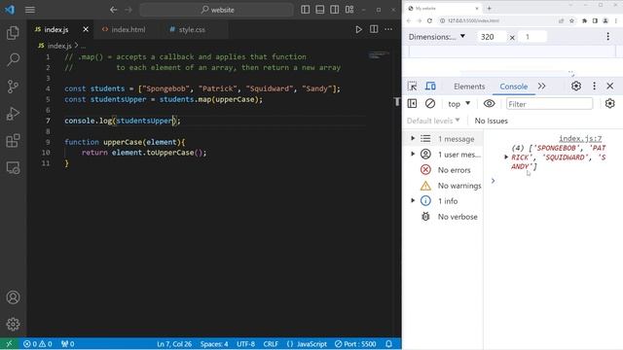Open the errors and warnings problems indicator
This screenshot has width=623, height=350.
[37, 343]
